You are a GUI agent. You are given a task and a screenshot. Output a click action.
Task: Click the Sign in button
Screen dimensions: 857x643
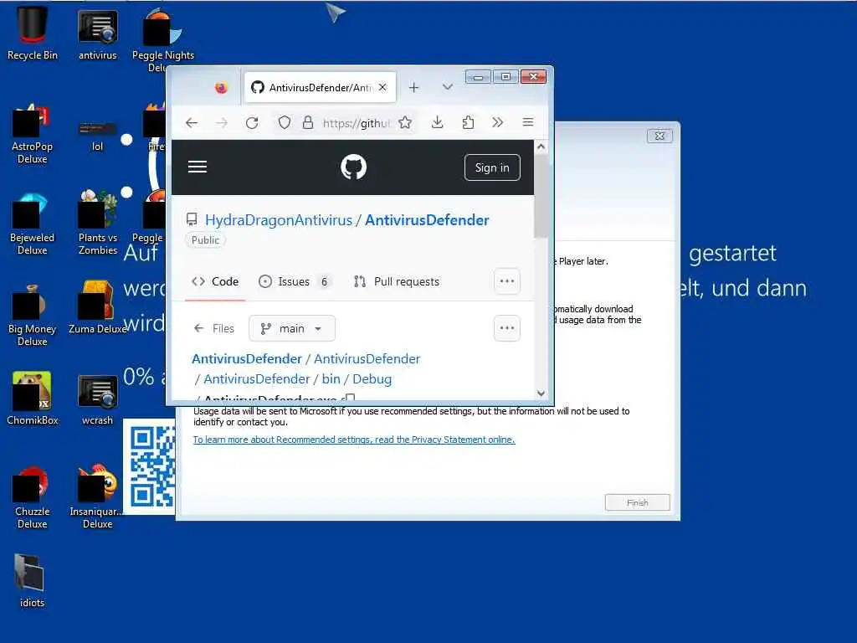[492, 167]
